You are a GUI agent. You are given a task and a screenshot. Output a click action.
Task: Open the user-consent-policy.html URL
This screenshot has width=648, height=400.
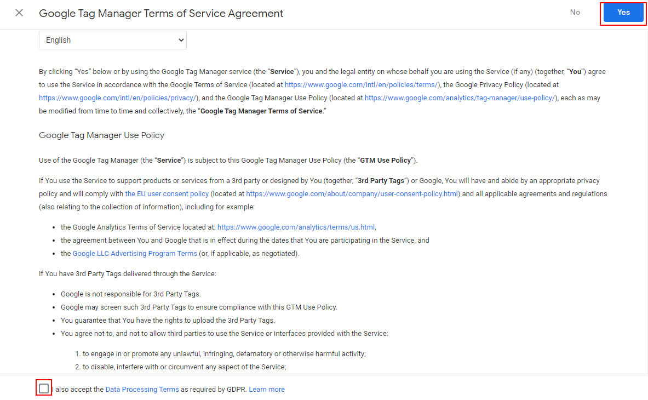tap(352, 194)
